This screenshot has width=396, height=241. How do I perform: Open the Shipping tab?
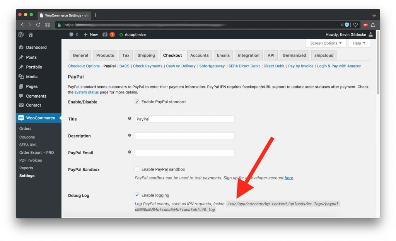(x=146, y=55)
